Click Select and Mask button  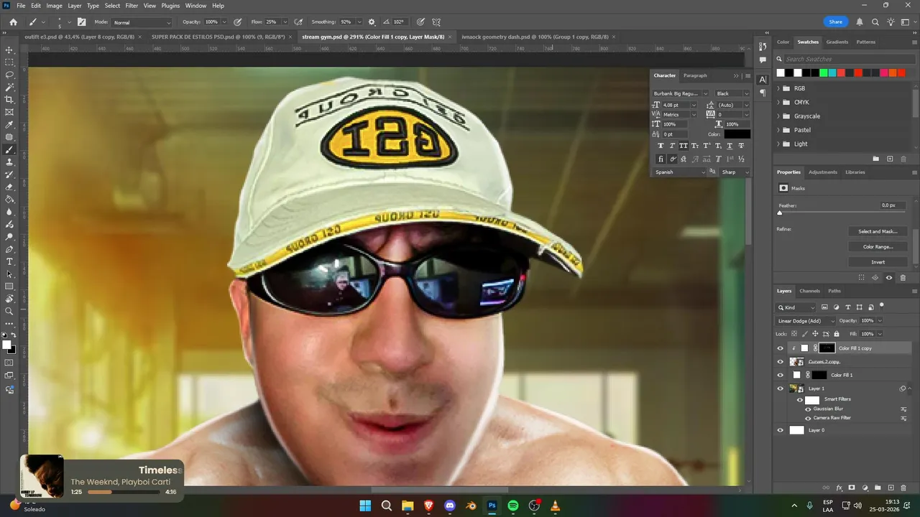(x=878, y=231)
